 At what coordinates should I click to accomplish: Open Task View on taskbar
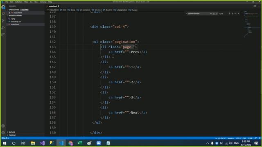tap(23, 143)
